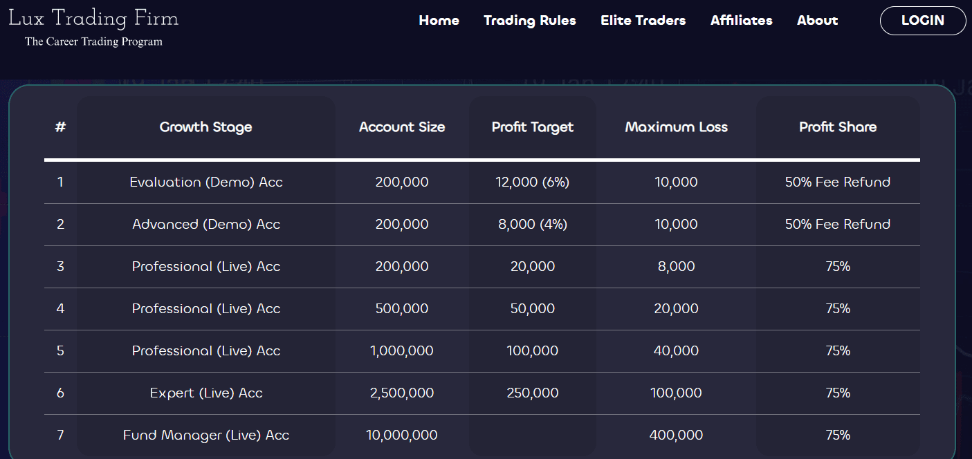Open the Elite Traders menu item
Image resolution: width=972 pixels, height=459 pixels.
coord(643,21)
